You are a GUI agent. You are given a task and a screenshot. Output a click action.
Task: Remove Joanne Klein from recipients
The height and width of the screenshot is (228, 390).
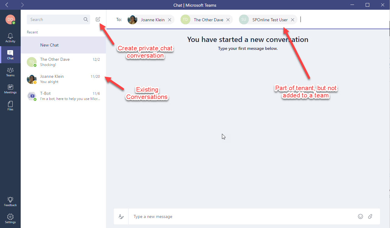click(170, 20)
